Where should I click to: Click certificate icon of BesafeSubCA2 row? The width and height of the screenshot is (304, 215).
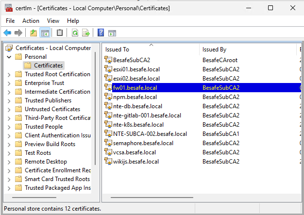108,60
